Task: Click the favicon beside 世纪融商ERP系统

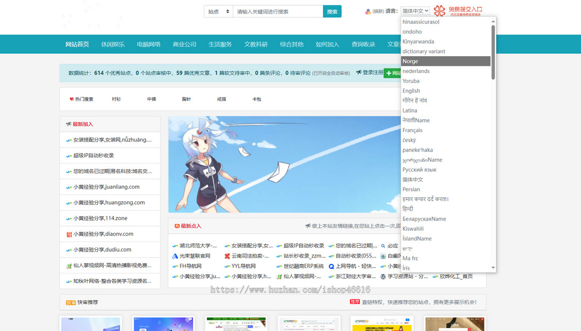Action: click(x=279, y=266)
